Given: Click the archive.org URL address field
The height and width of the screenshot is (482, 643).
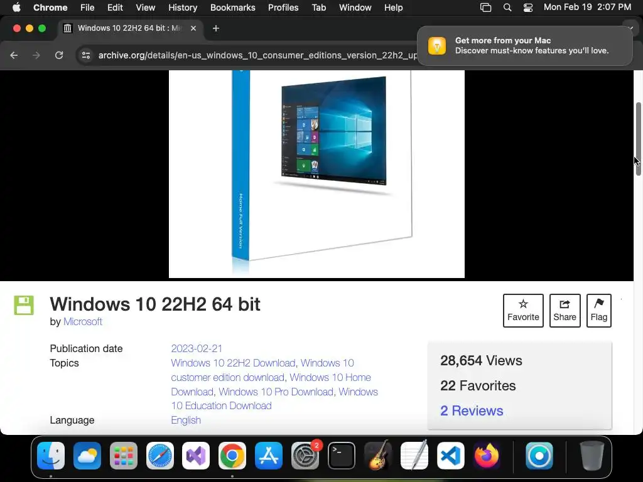Looking at the screenshot, I should point(257,55).
